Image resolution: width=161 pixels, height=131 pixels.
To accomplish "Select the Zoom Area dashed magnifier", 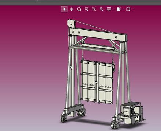I will coord(94,9).
